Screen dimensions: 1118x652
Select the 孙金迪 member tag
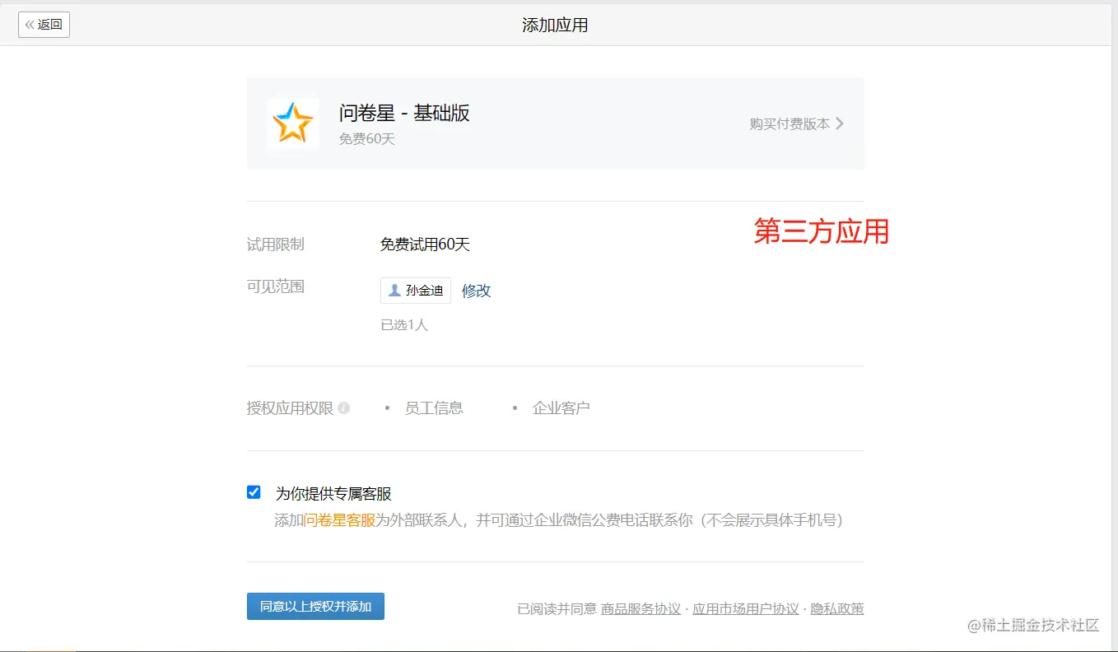coord(416,291)
